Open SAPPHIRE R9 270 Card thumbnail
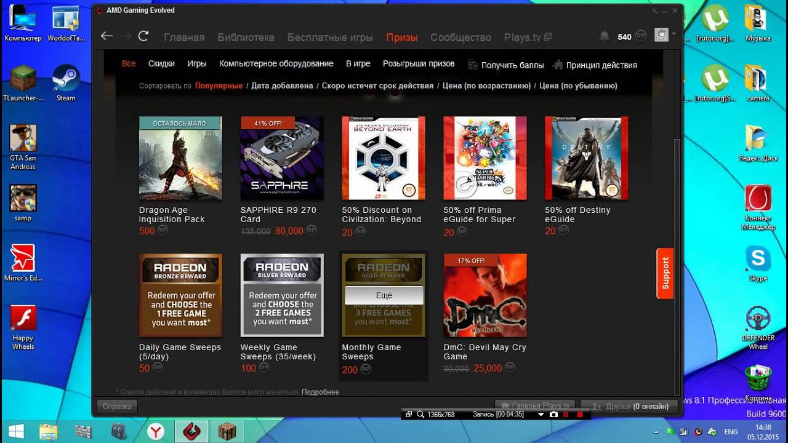 [282, 158]
